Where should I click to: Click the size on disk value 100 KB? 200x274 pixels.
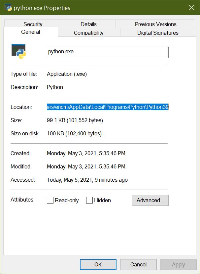[74, 133]
